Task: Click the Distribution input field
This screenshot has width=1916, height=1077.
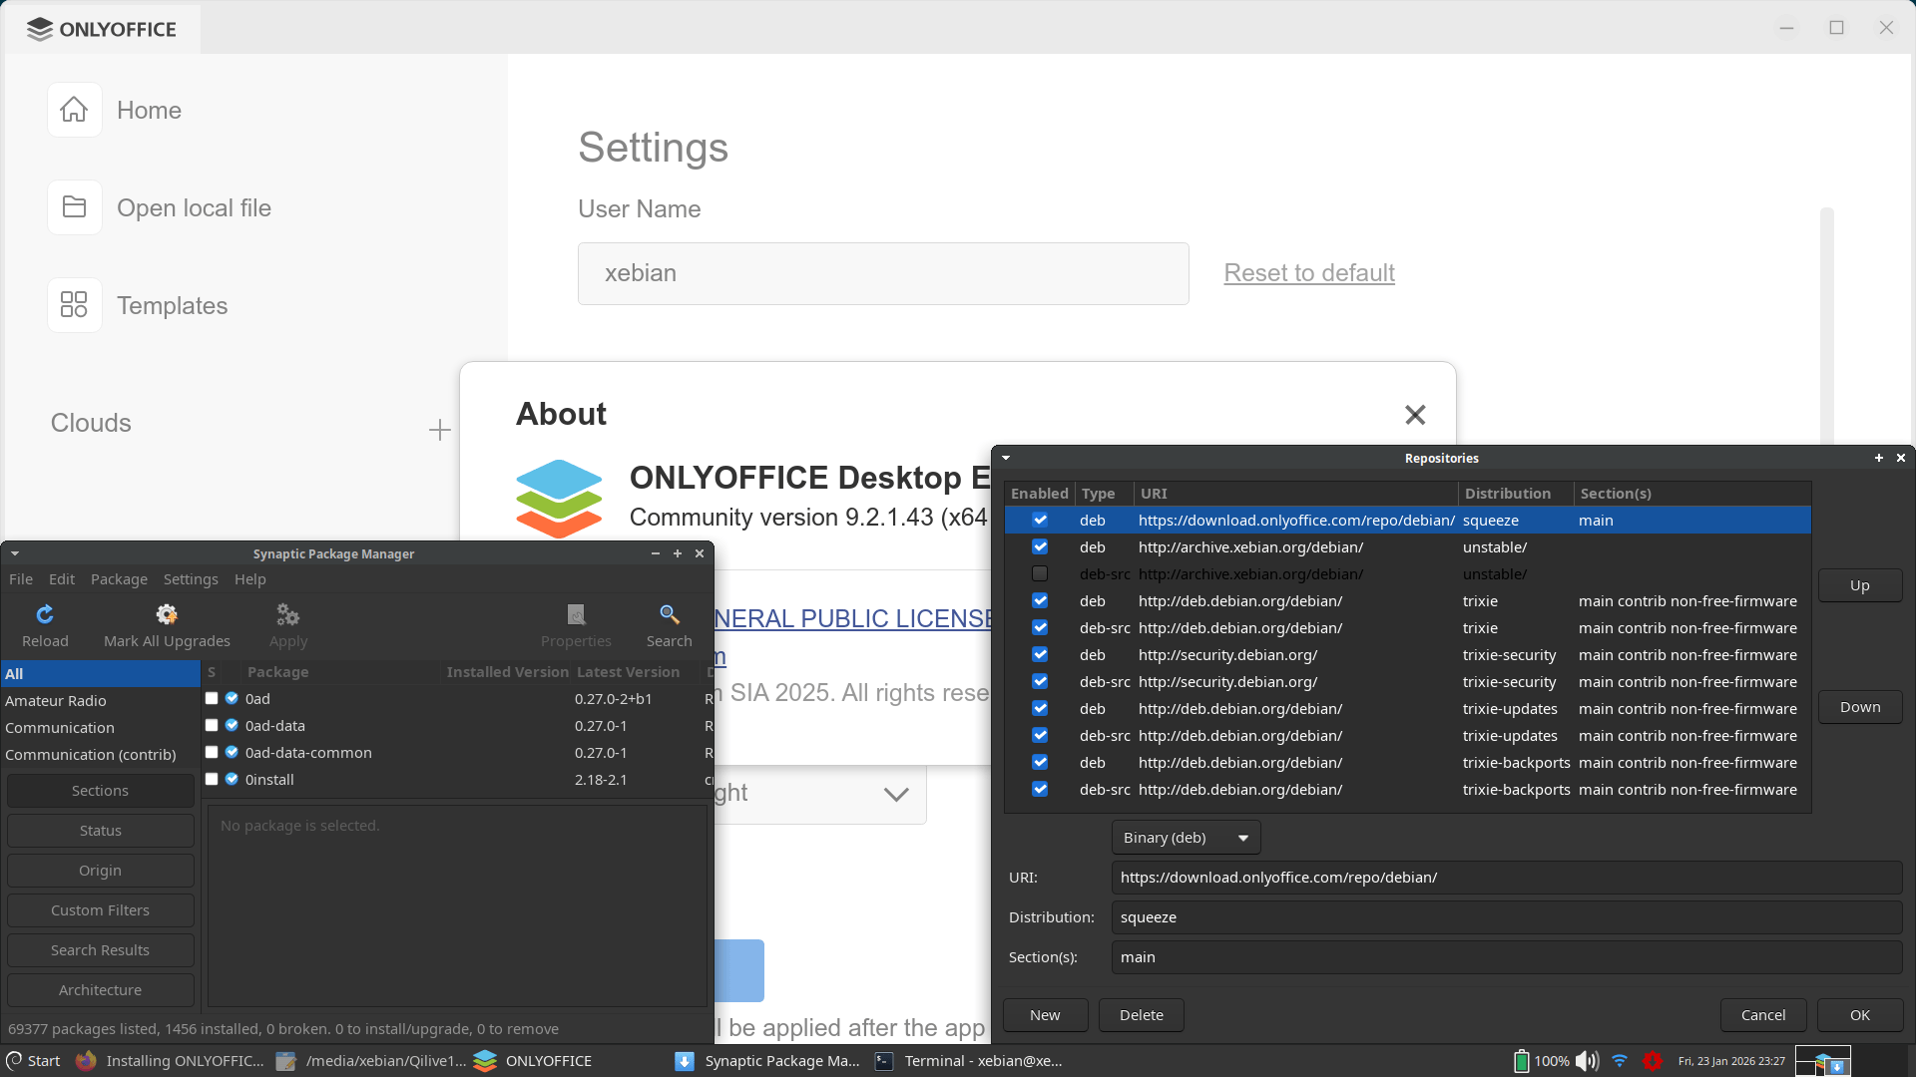Action: click(x=1505, y=917)
